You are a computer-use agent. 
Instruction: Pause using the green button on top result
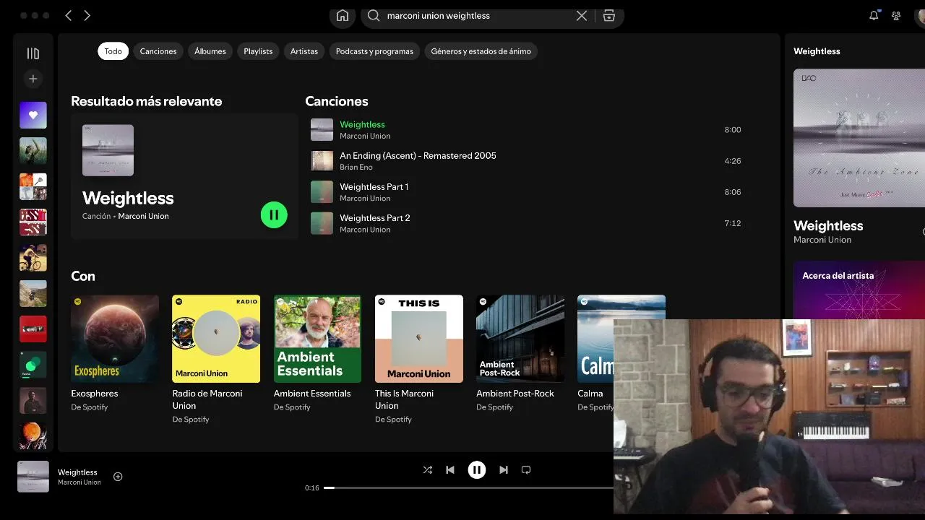274,214
